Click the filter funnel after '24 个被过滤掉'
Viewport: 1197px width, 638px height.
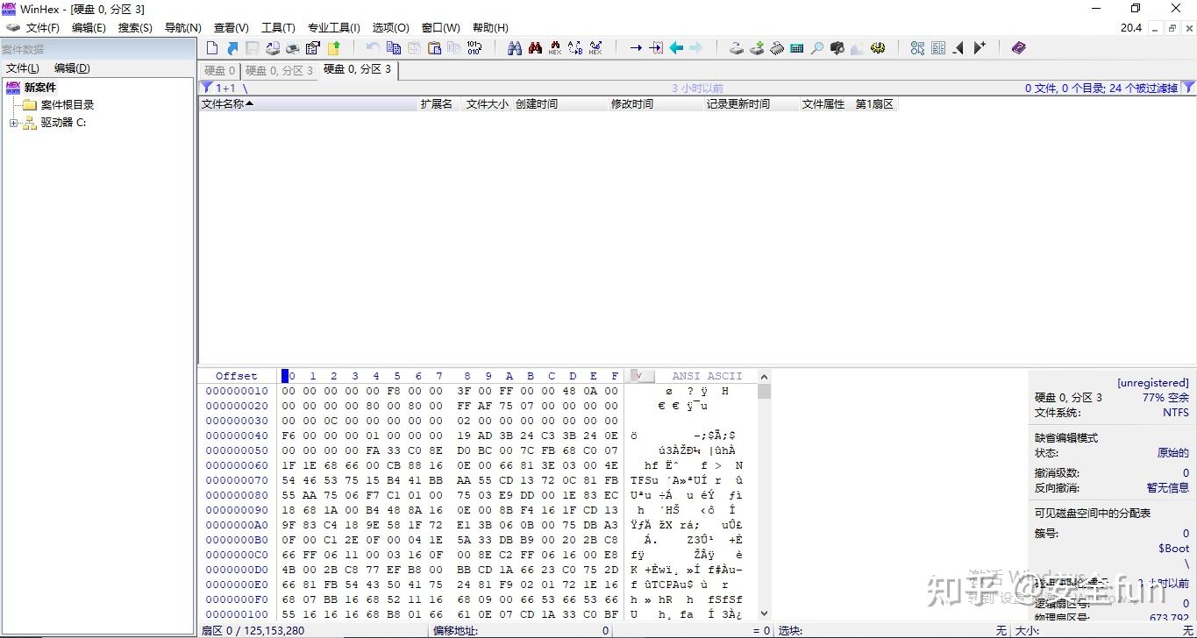[x=1188, y=88]
